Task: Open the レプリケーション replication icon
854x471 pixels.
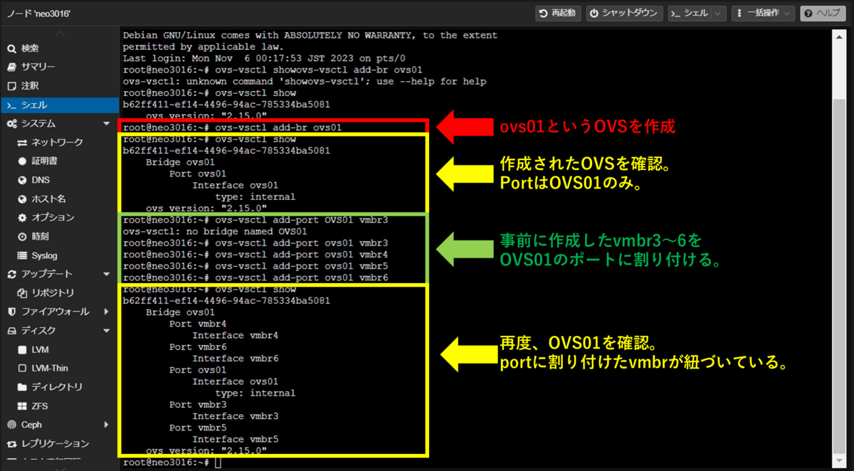Action: click(x=11, y=444)
